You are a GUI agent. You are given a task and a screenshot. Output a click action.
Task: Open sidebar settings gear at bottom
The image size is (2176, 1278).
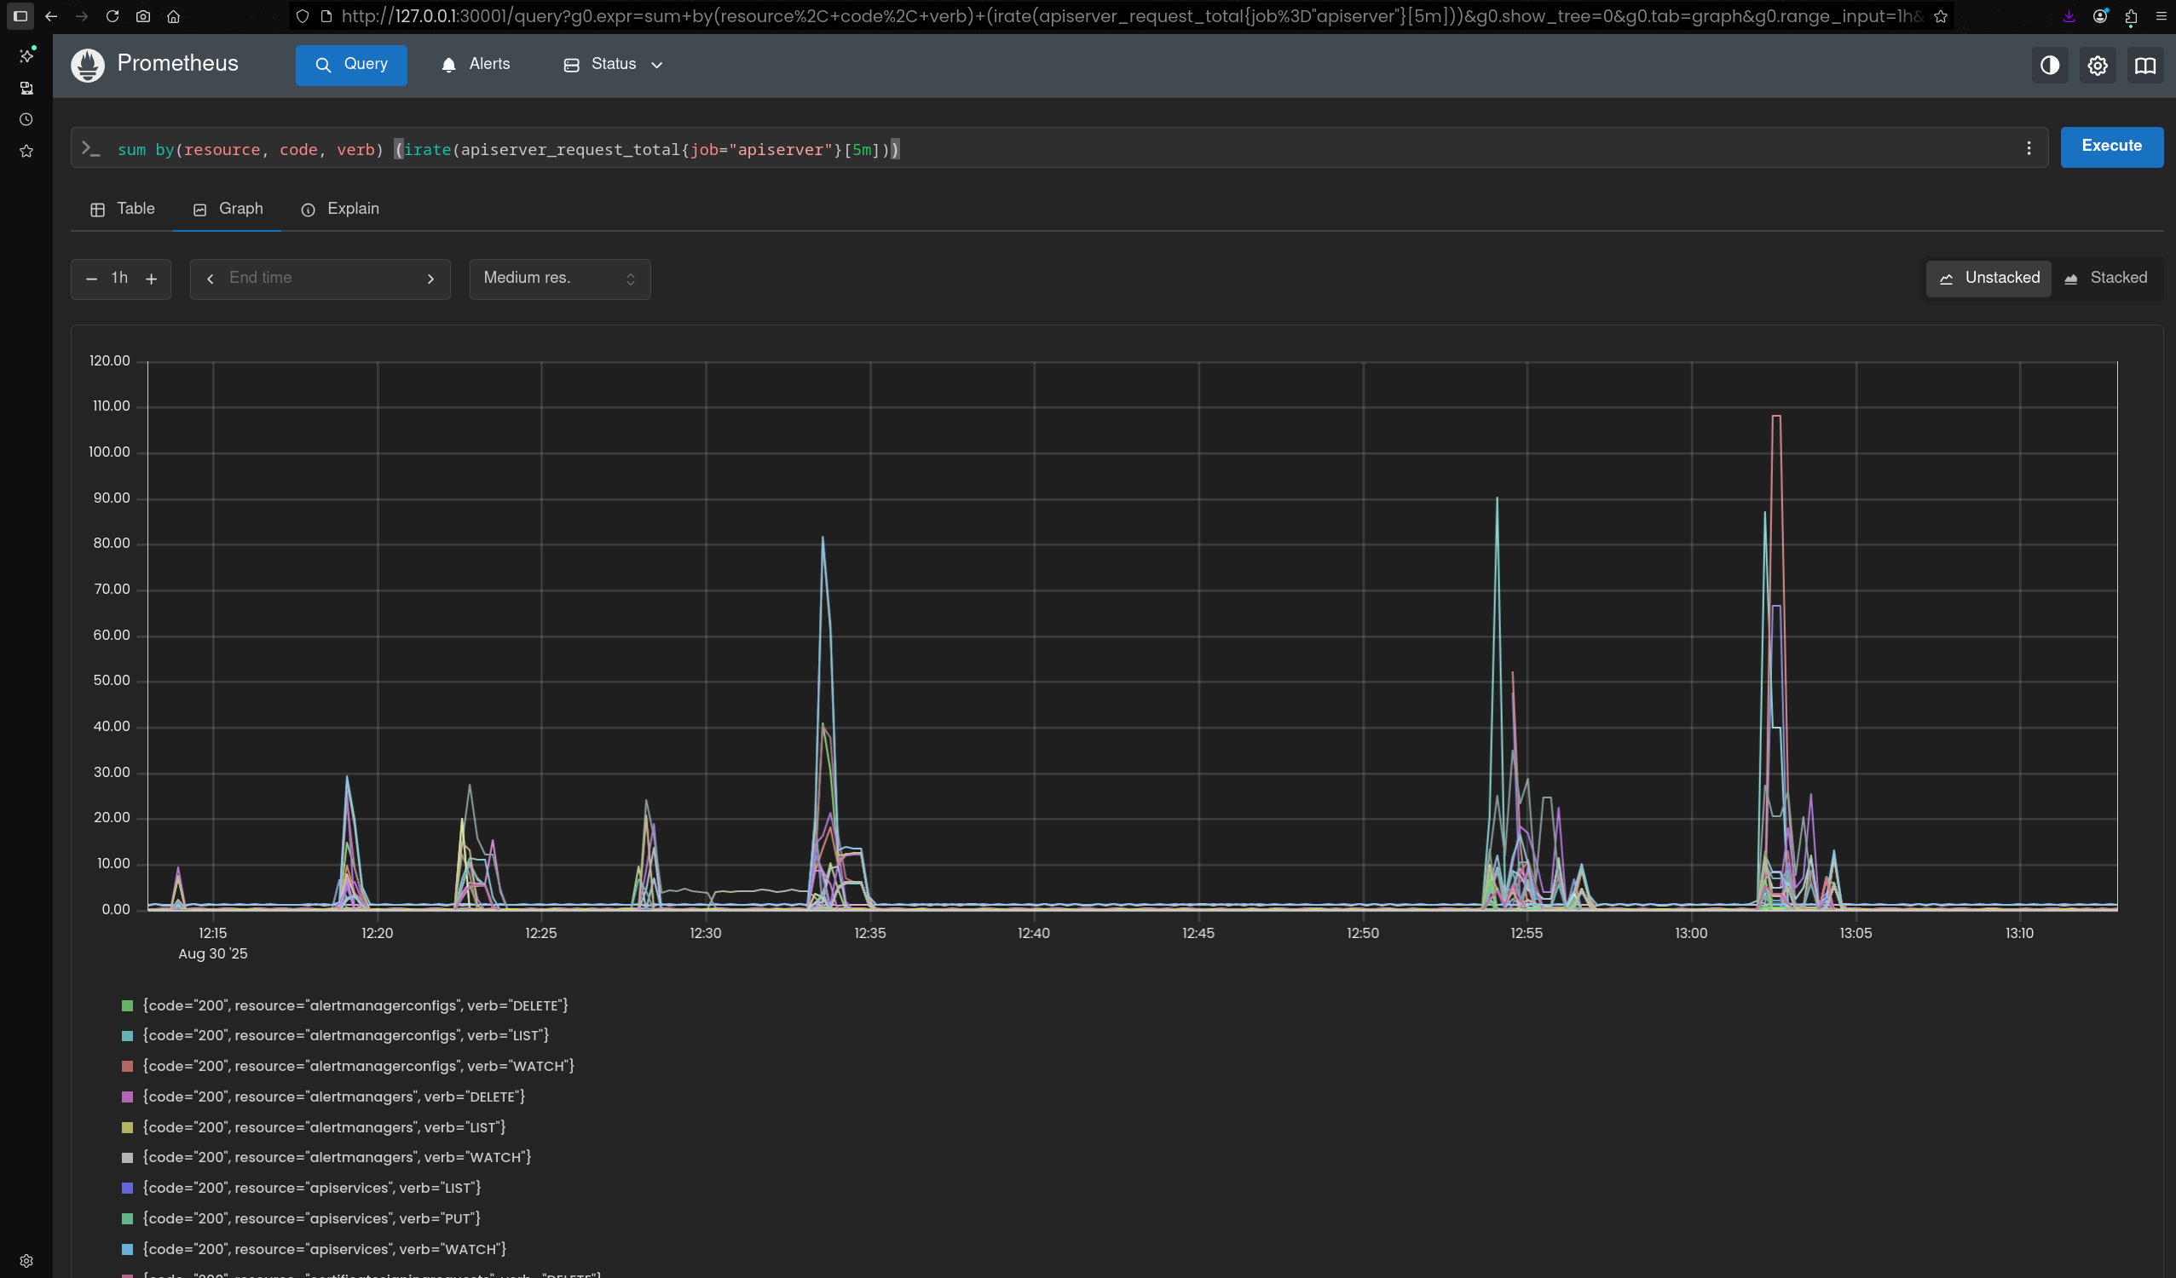(26, 1261)
